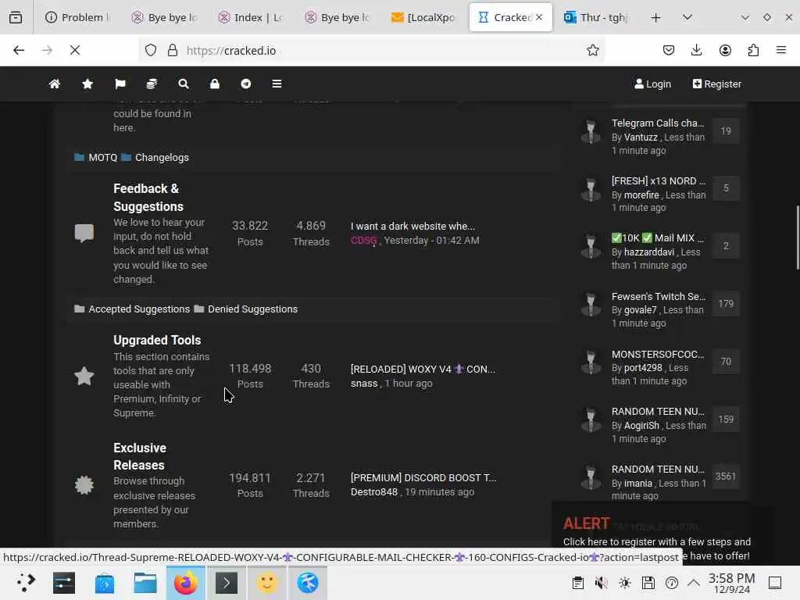
Task: Click the page vertical scrollbar
Action: pyautogui.click(x=797, y=237)
